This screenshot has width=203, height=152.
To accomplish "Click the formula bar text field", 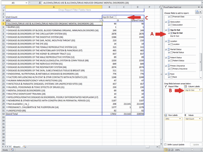I will [x=121, y=3].
